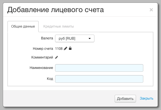This screenshot has width=161, height=110.
Task: Click the Комментарий label
Action: coord(42,57)
